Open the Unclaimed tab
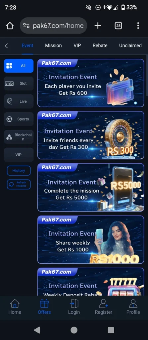148x340 pixels. pos(130,45)
